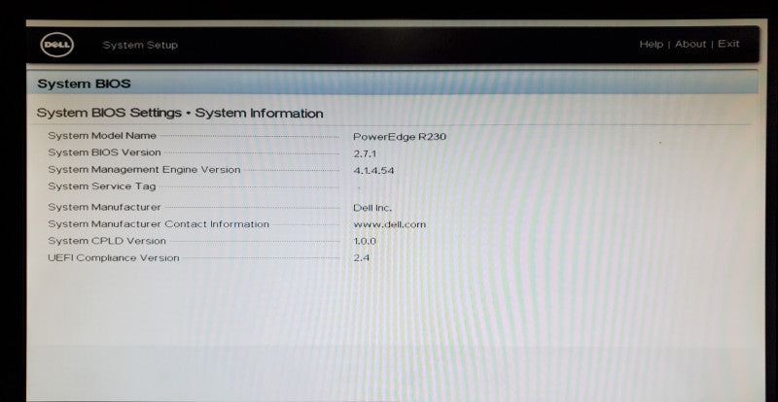Click the Exit link
The image size is (778, 402).
(728, 44)
